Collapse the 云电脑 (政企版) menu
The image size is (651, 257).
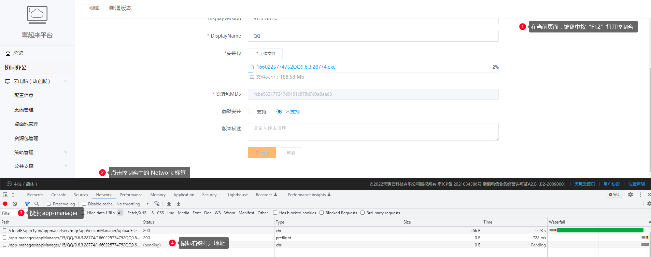point(66,81)
